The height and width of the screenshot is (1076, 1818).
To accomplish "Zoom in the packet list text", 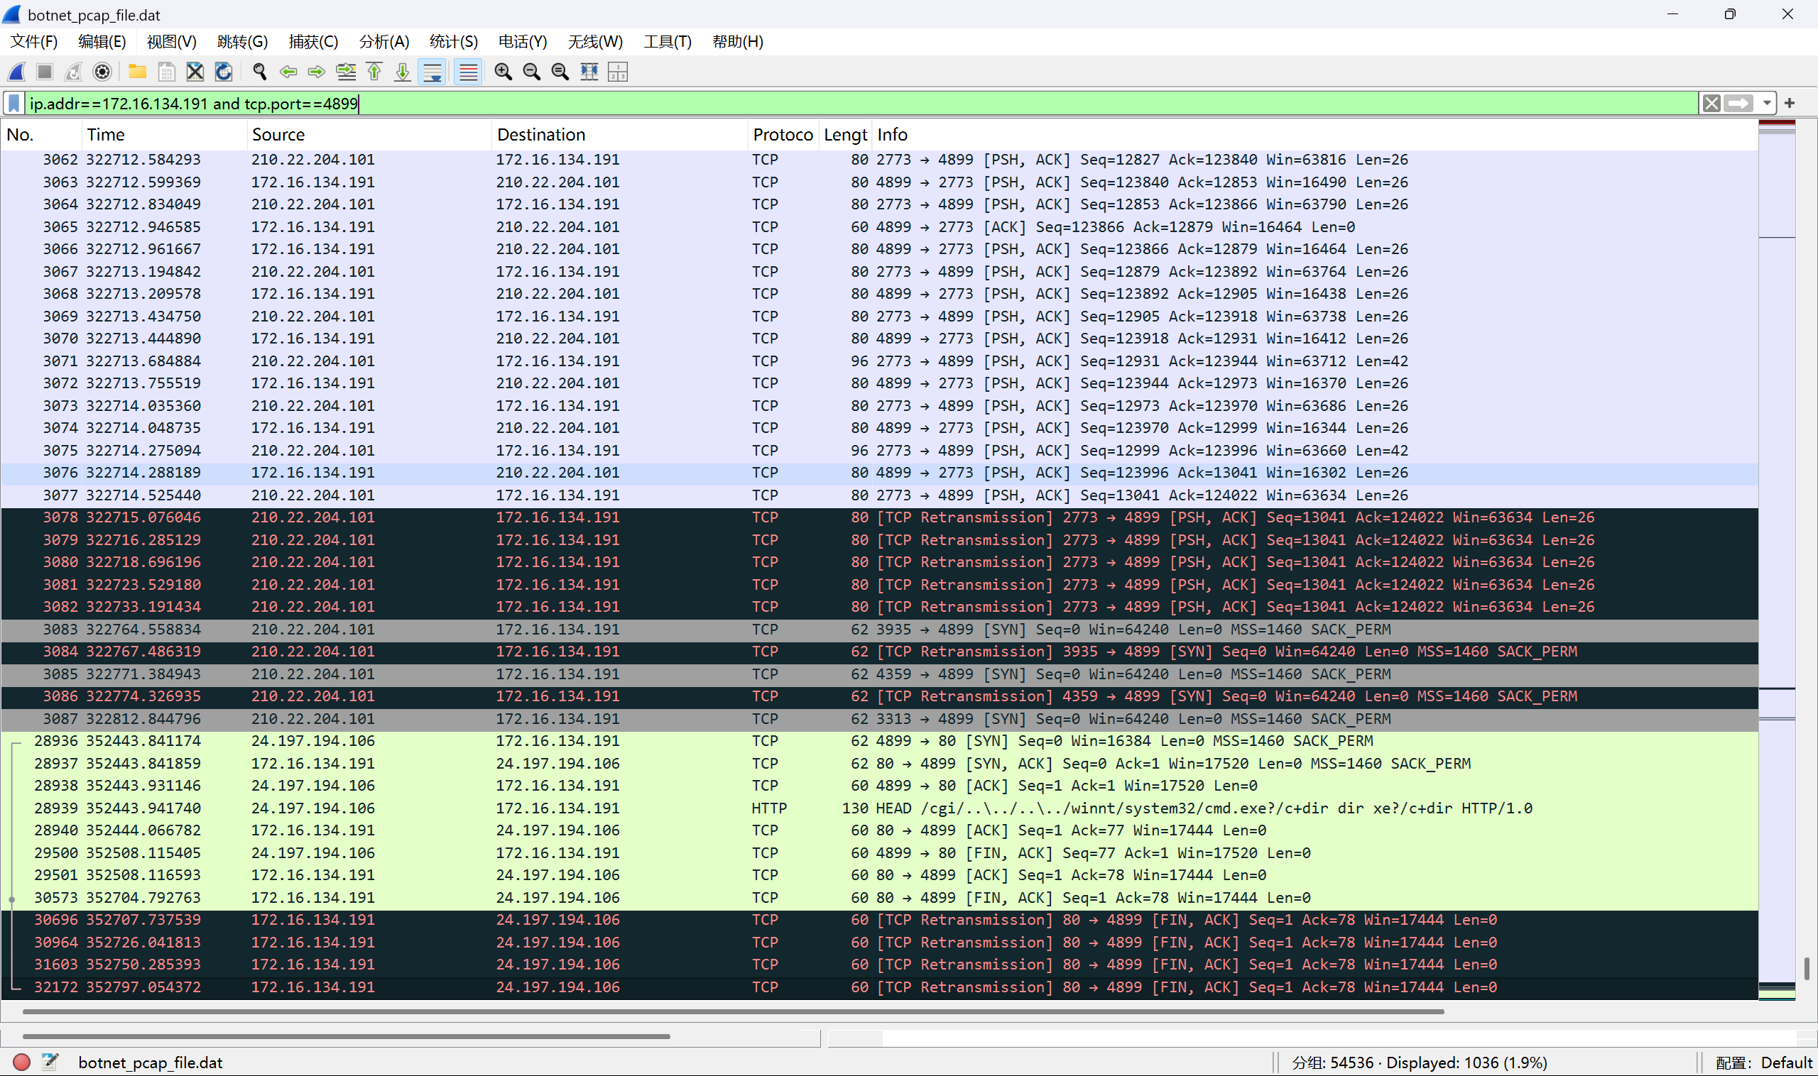I will tap(503, 72).
